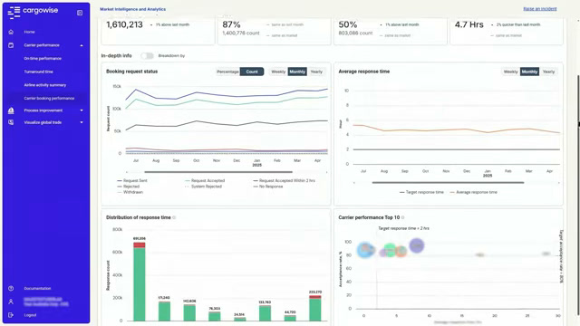
Task: Click the Carrier performance label
Action: click(x=42, y=45)
